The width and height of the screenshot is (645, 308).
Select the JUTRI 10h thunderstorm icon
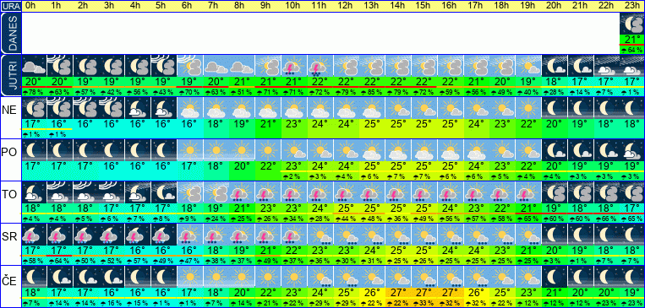[x=293, y=66]
